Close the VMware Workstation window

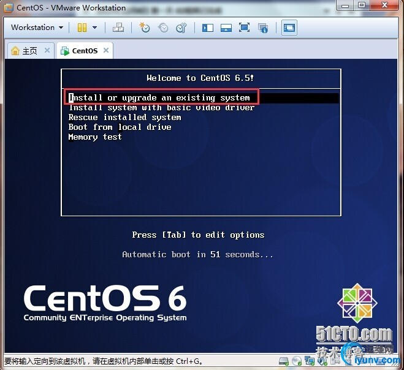(384, 5)
